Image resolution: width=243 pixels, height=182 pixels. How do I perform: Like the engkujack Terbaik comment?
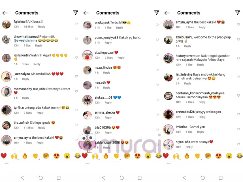coord(157,25)
